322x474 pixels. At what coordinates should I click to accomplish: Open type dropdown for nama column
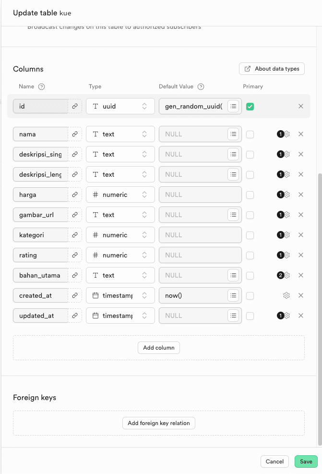(120, 134)
